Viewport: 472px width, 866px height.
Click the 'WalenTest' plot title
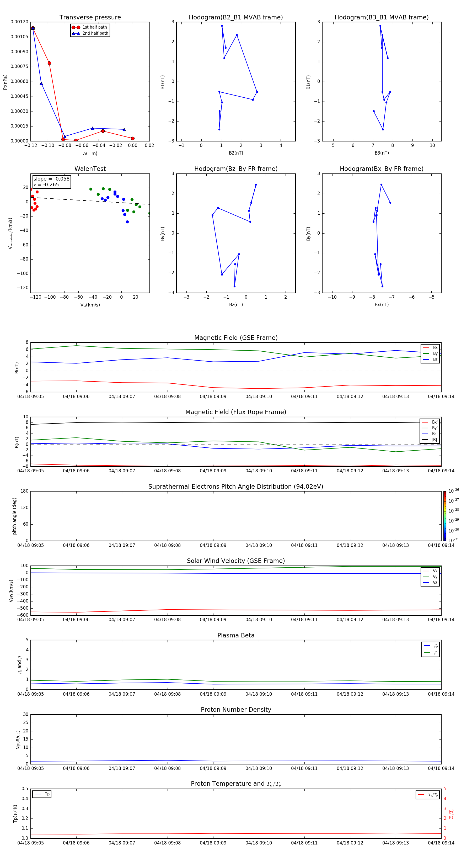[90, 169]
